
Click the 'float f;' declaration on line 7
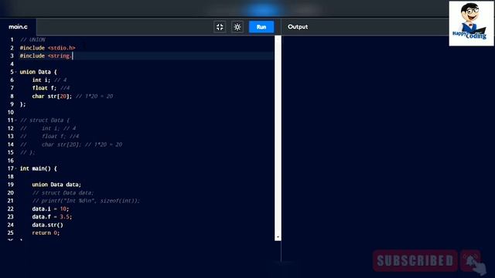click(44, 88)
